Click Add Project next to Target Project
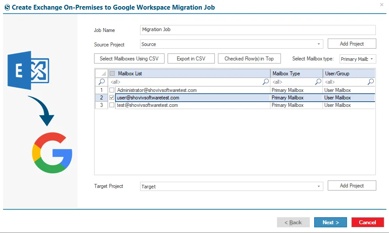The height and width of the screenshot is (233, 389). pos(352,186)
